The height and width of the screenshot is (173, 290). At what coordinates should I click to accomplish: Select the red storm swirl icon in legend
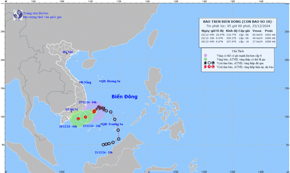click(x=205, y=67)
